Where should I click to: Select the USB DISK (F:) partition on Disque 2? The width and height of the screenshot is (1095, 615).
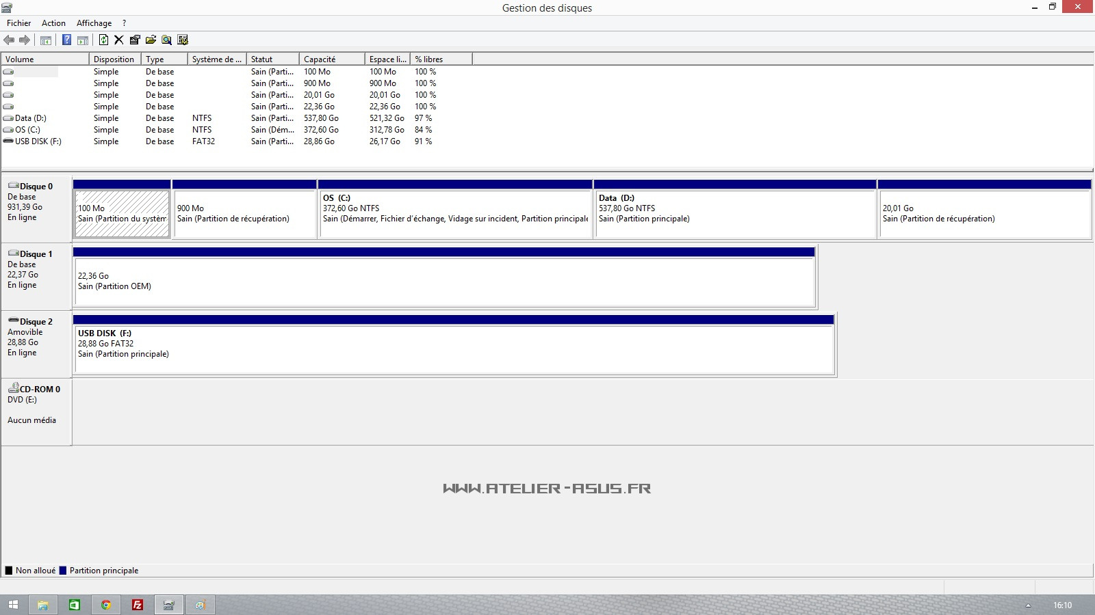tap(454, 348)
